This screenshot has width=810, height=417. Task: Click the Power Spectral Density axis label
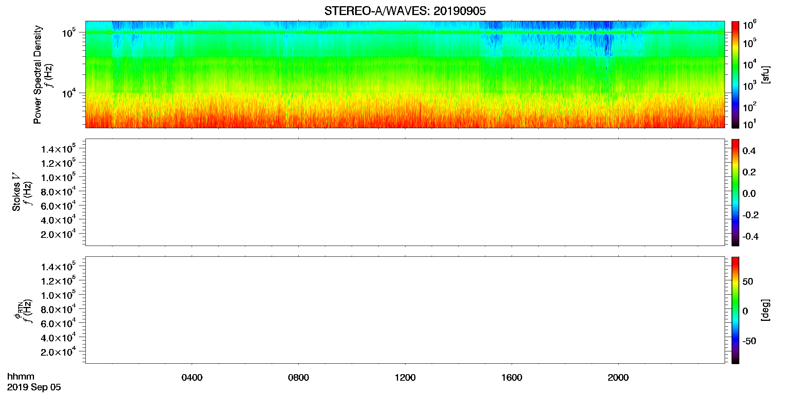pyautogui.click(x=37, y=75)
